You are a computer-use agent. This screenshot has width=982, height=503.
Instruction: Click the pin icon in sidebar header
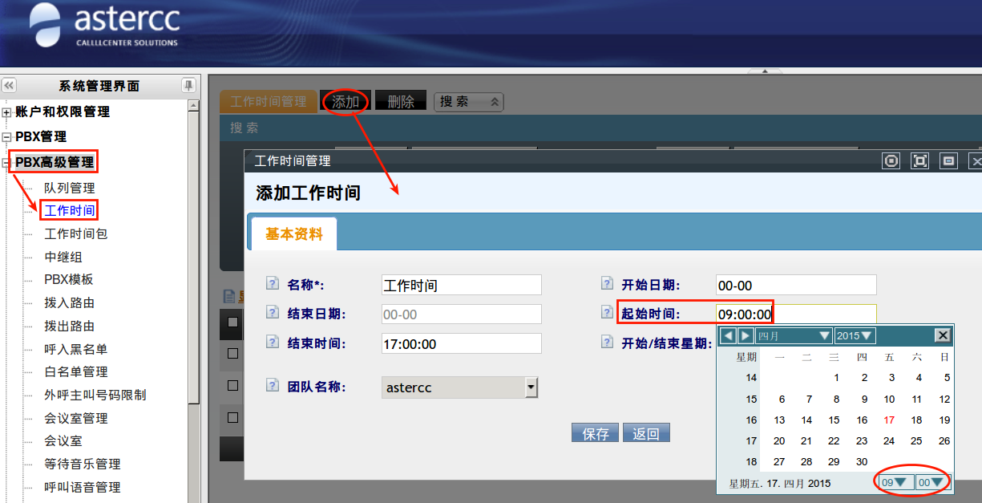(x=188, y=85)
